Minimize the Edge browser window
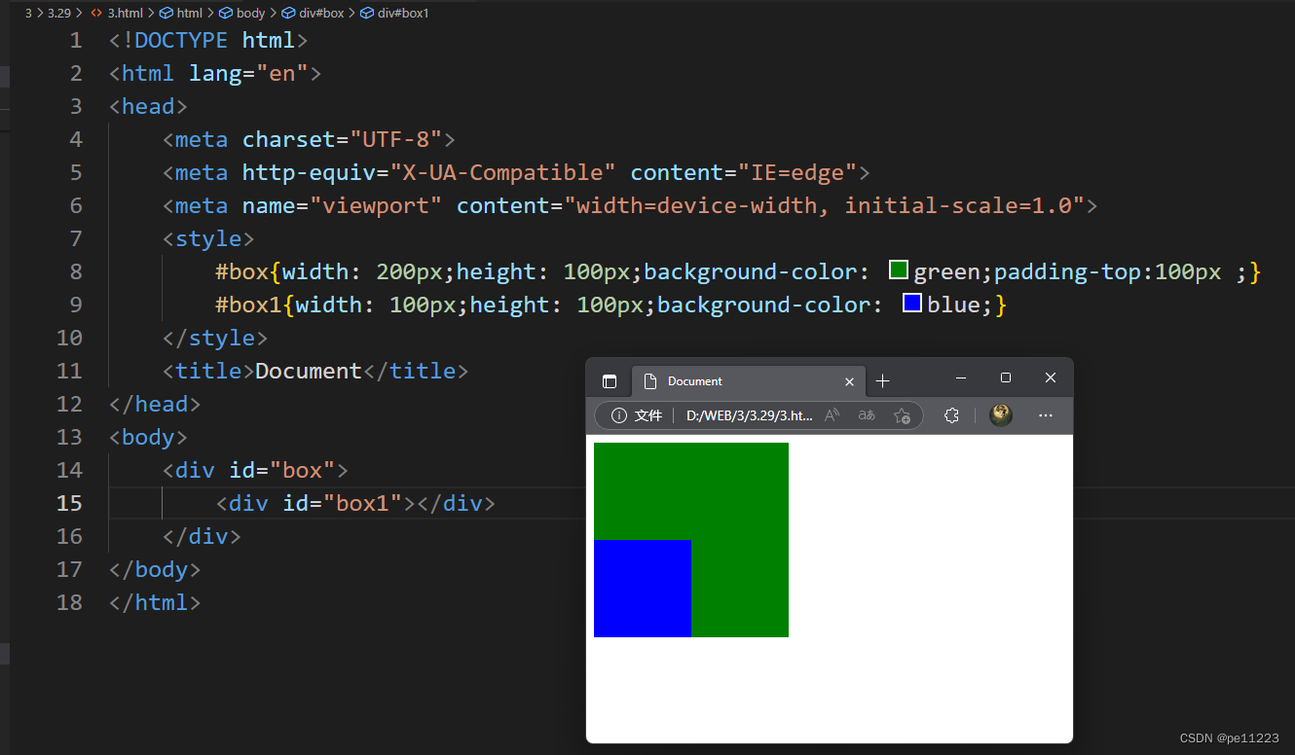This screenshot has height=755, width=1295. point(961,377)
